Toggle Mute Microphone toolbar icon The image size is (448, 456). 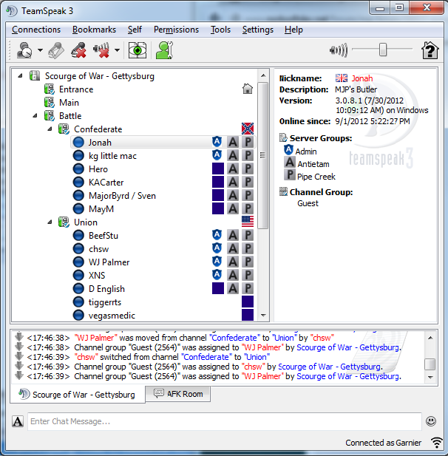pyautogui.click(x=79, y=50)
